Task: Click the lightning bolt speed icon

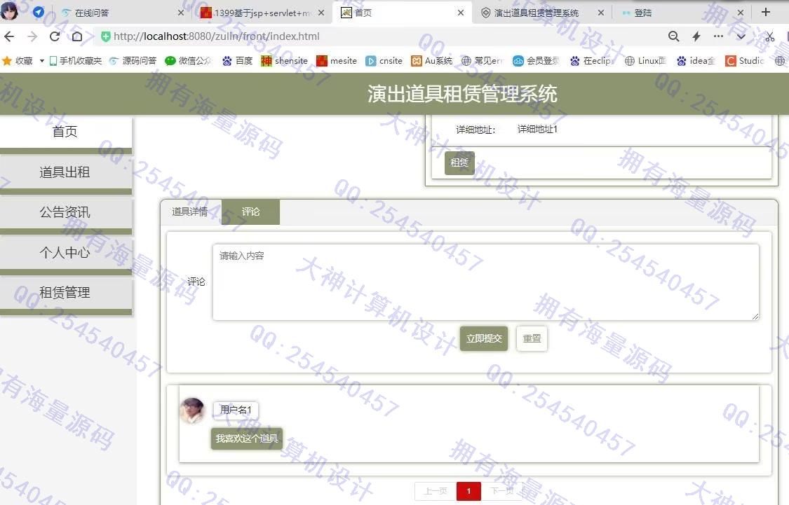Action: pos(696,36)
